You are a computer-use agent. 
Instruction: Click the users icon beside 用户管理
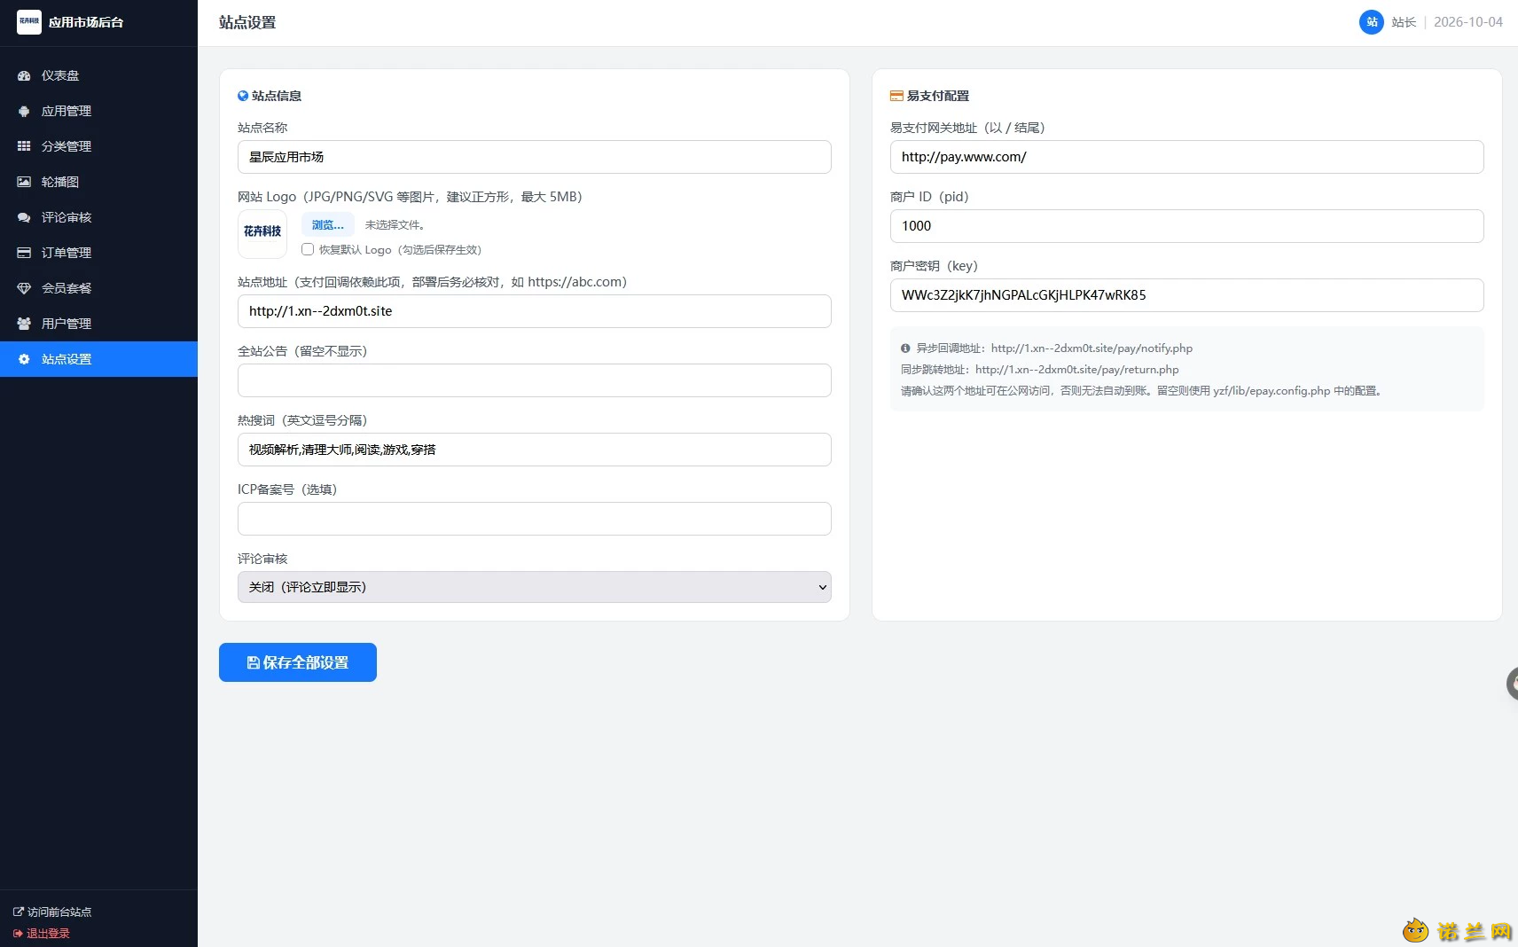(24, 324)
